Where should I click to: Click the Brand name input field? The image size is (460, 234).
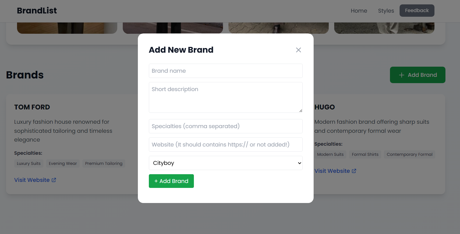click(x=225, y=71)
